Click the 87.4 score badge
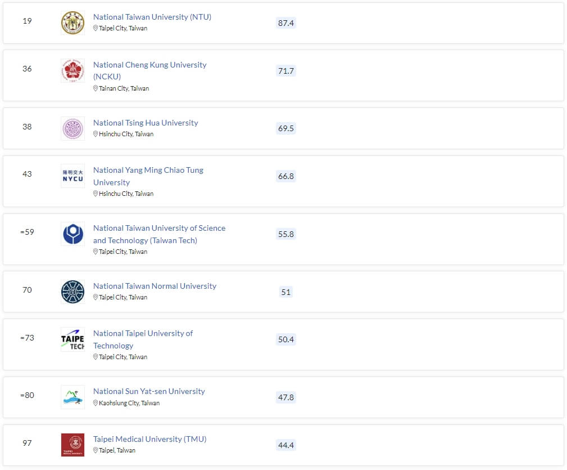The image size is (567, 470). click(x=286, y=23)
